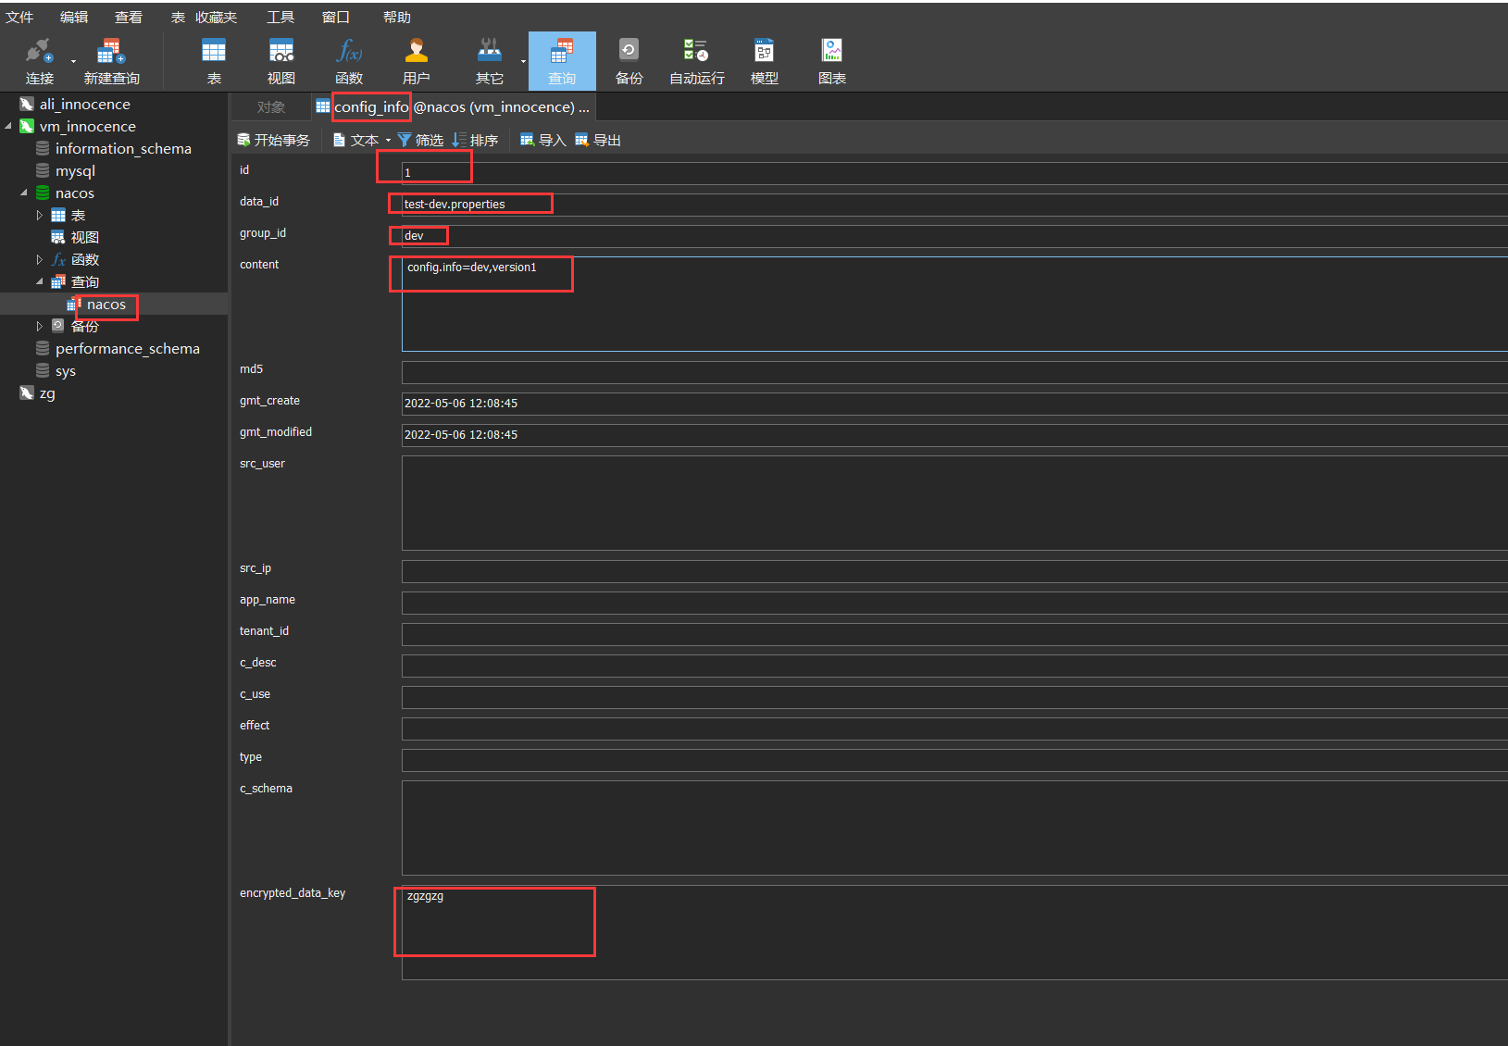
Task: Select the 视图 views tree node
Action: tap(84, 237)
